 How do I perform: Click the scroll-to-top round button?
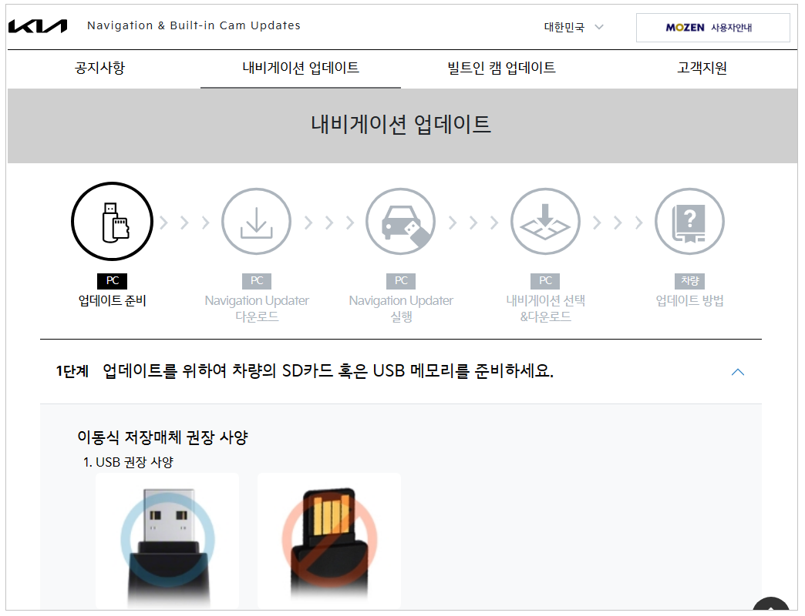(770, 604)
